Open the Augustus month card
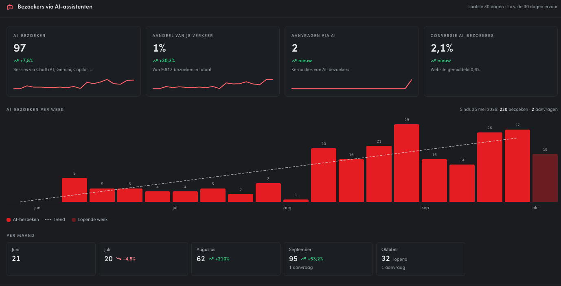 (x=236, y=259)
